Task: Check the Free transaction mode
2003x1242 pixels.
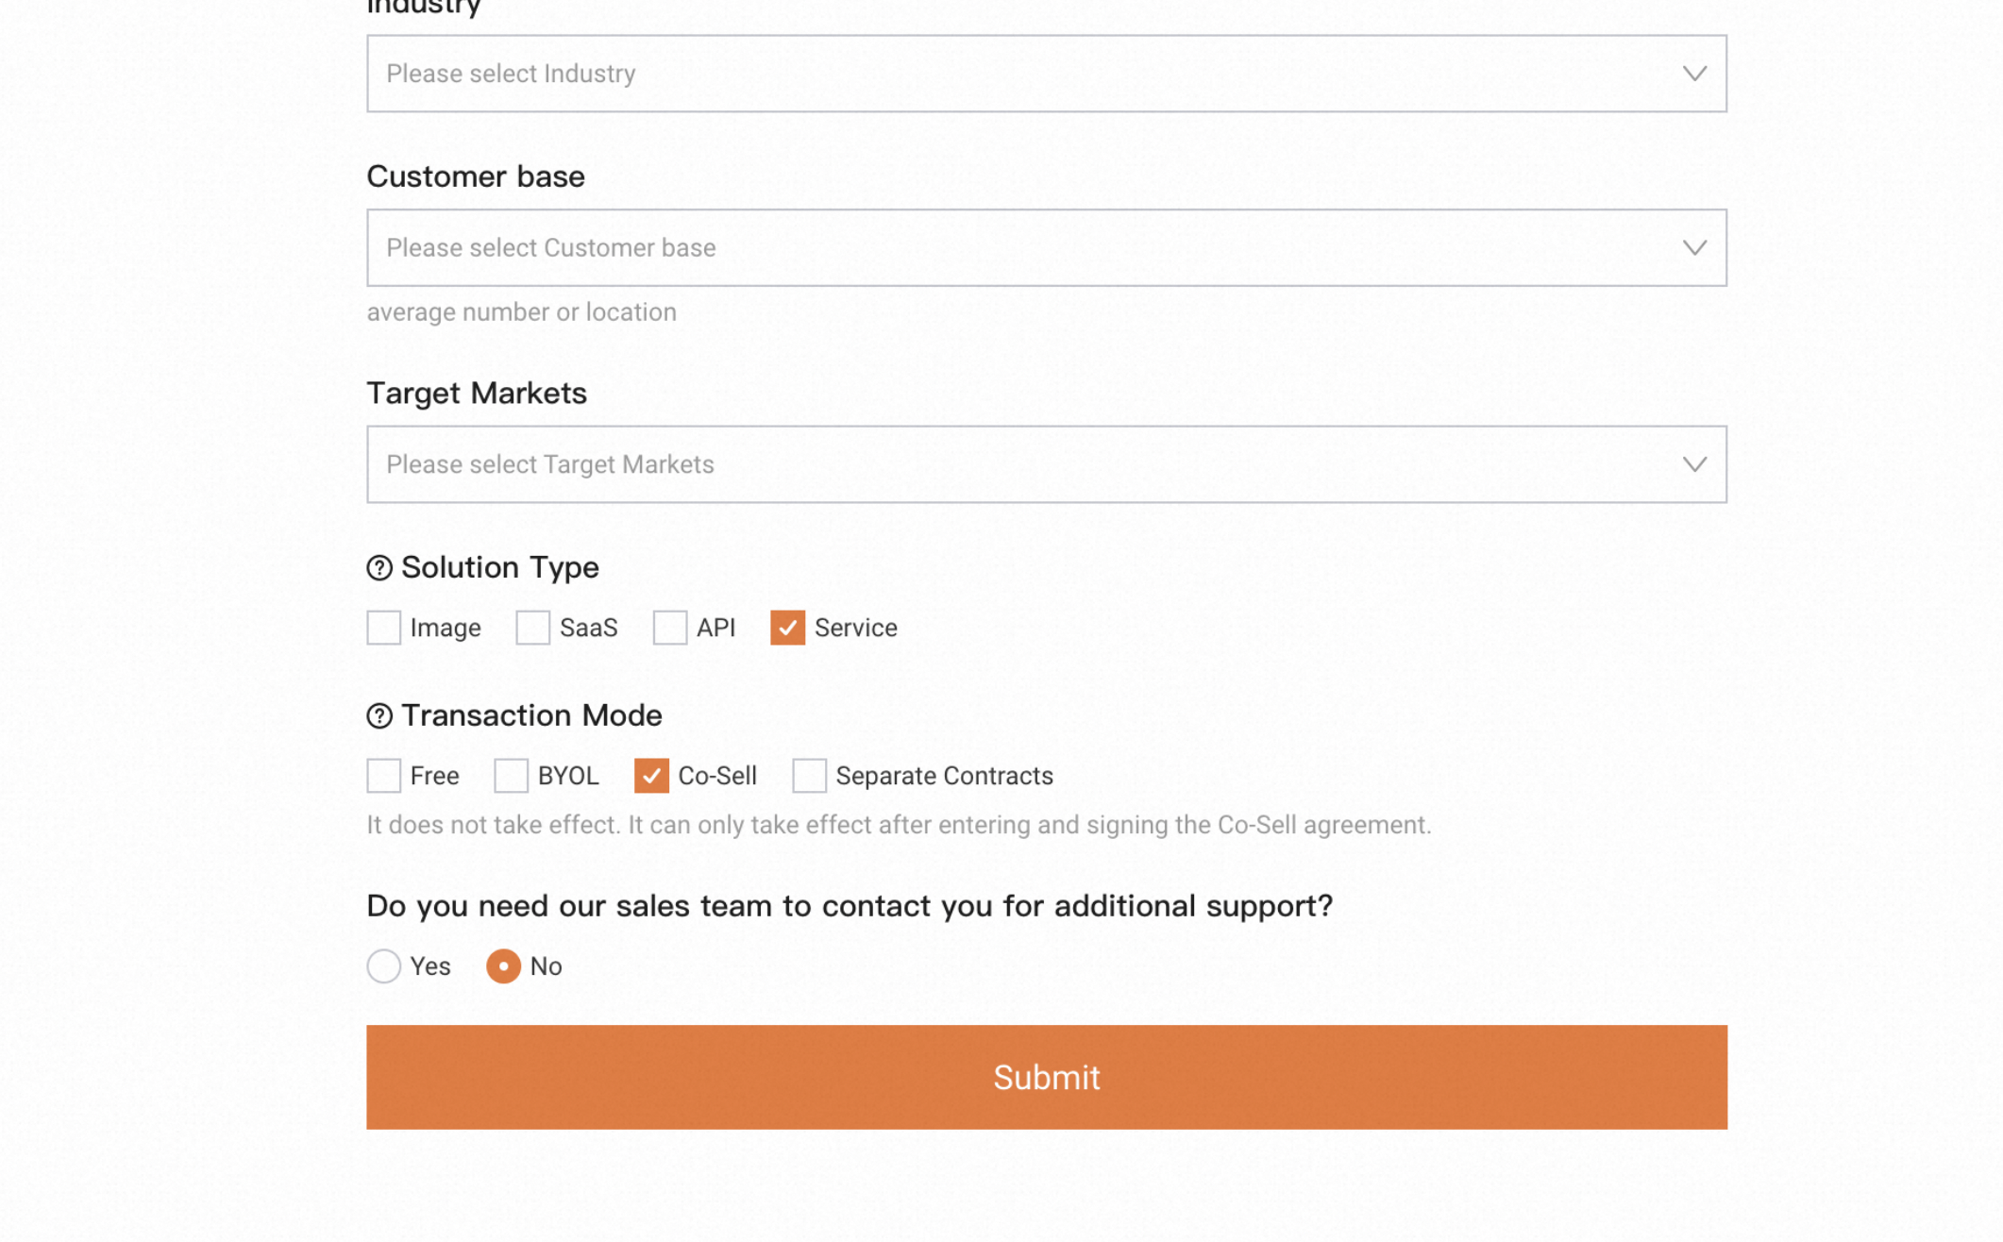Action: click(383, 776)
